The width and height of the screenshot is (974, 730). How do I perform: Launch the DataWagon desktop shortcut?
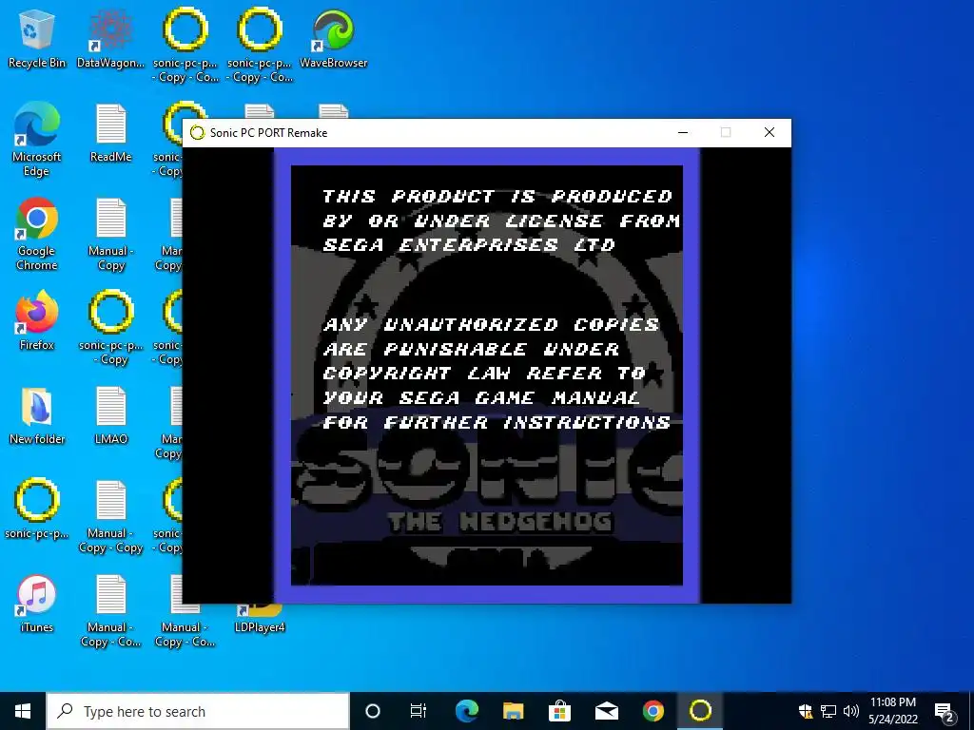(x=110, y=38)
